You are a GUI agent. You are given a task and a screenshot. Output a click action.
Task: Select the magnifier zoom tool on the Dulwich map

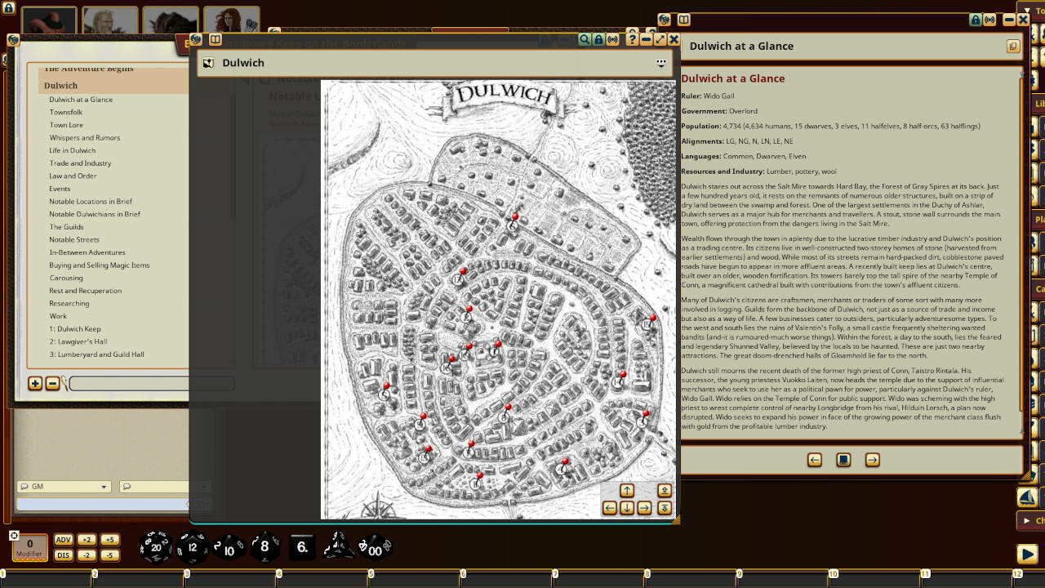click(584, 39)
